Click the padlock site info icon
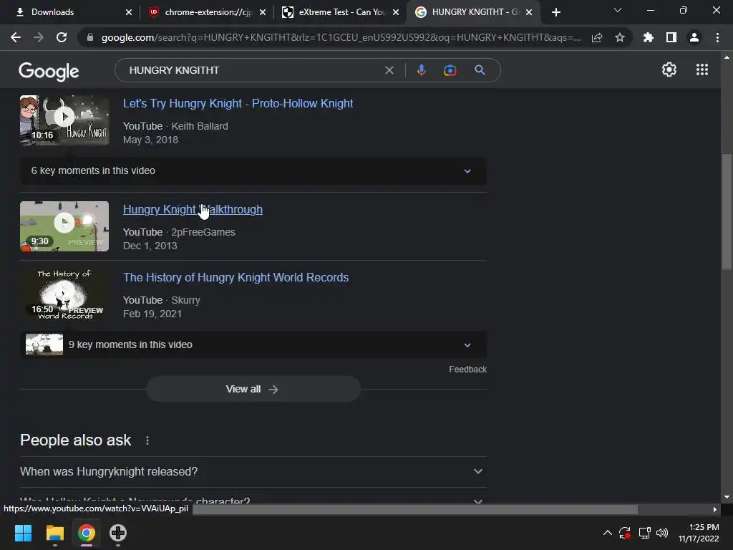Image resolution: width=733 pixels, height=550 pixels. (x=90, y=37)
